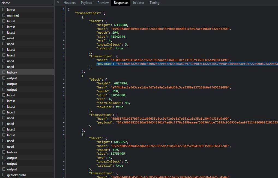Open the Initiator tab
Screen dimensions: 278x178
(139, 3)
